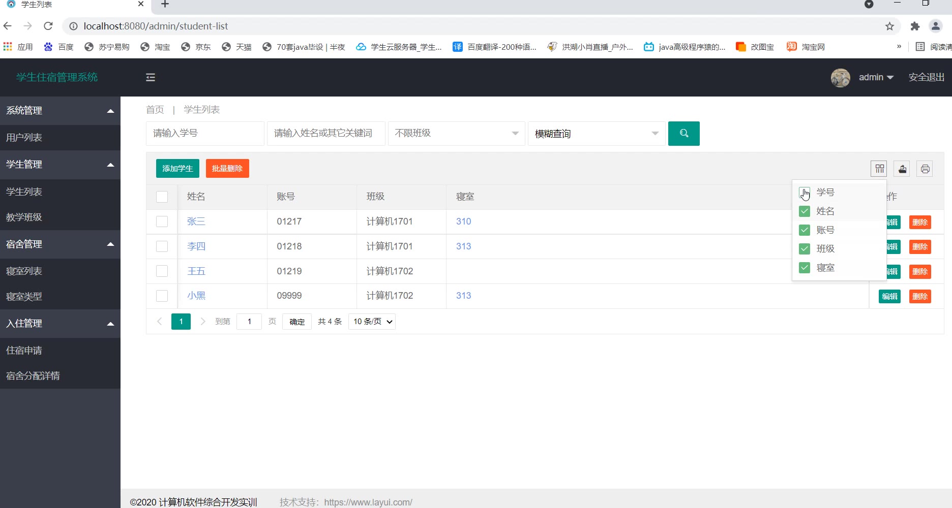
Task: Click the browser page reload icon
Action: 48,26
